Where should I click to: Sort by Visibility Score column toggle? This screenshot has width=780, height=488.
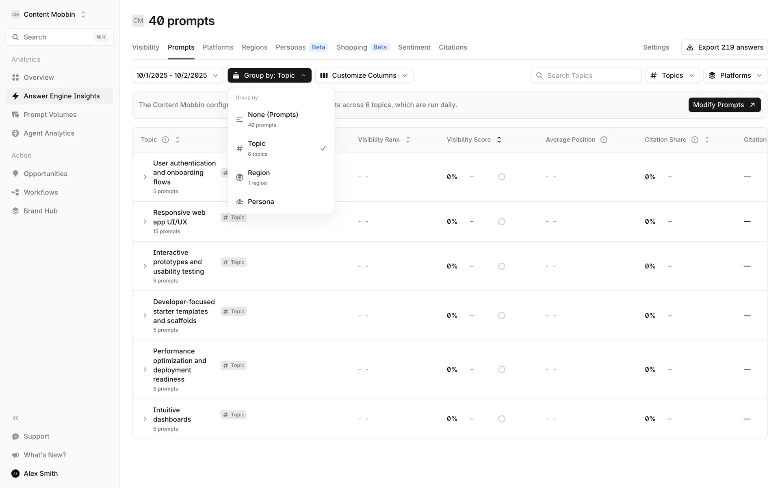point(499,139)
